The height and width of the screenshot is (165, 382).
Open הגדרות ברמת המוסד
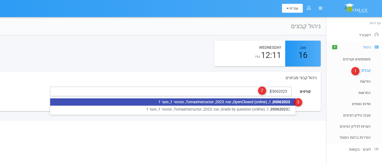[x=355, y=137]
